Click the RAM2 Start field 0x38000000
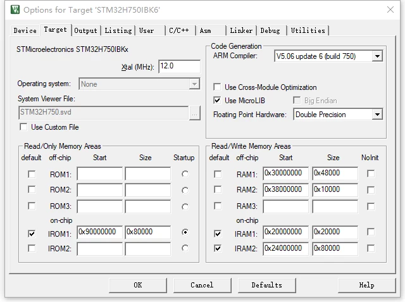Screen dimensions: 405x302 tap(286, 190)
